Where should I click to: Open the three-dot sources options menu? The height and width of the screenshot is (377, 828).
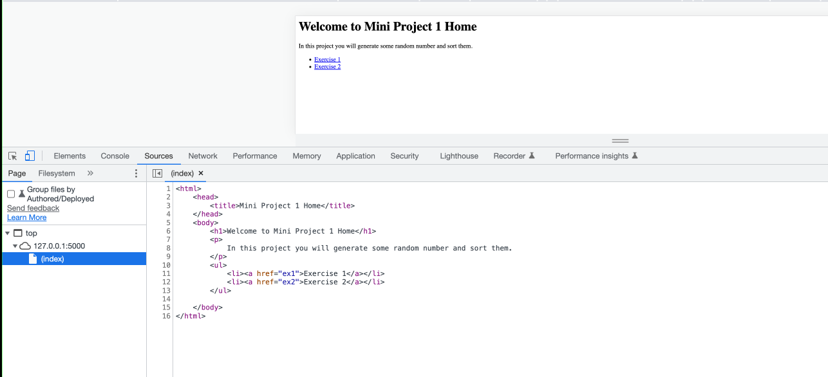[x=136, y=173]
